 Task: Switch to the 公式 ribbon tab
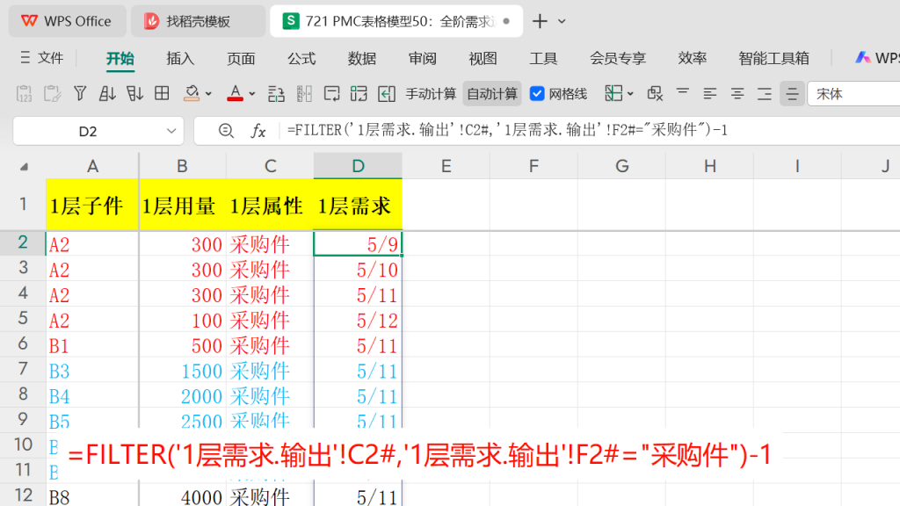[x=301, y=58]
